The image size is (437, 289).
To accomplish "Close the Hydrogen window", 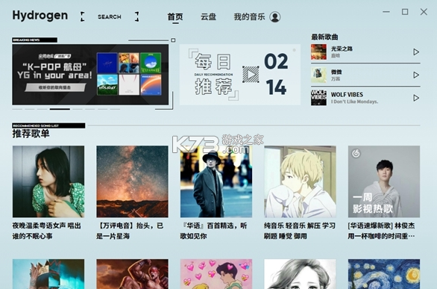I will tap(424, 12).
